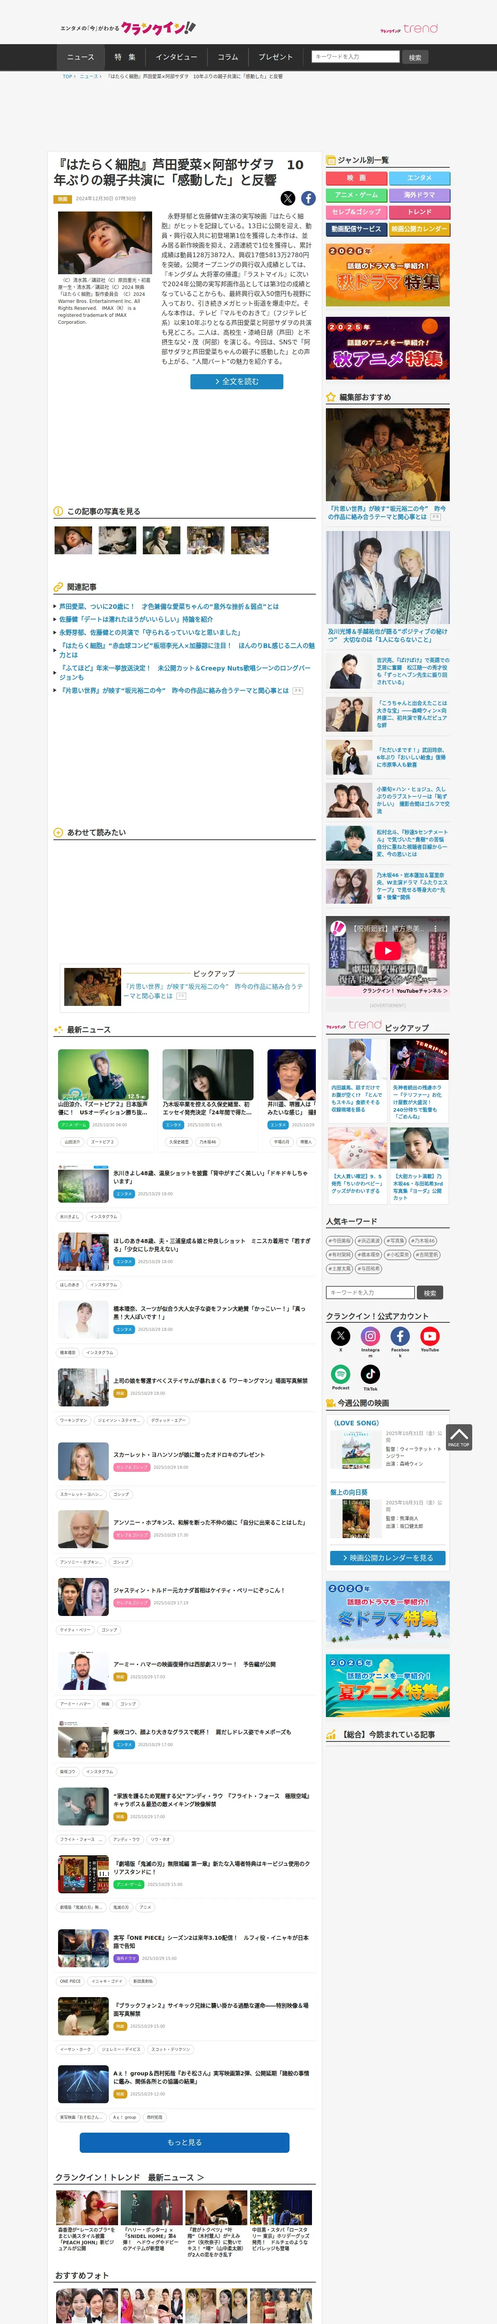Screen dimensions: 497x2324
Task: Select the セレブ&ゴシップ genre button
Action: [x=356, y=212]
